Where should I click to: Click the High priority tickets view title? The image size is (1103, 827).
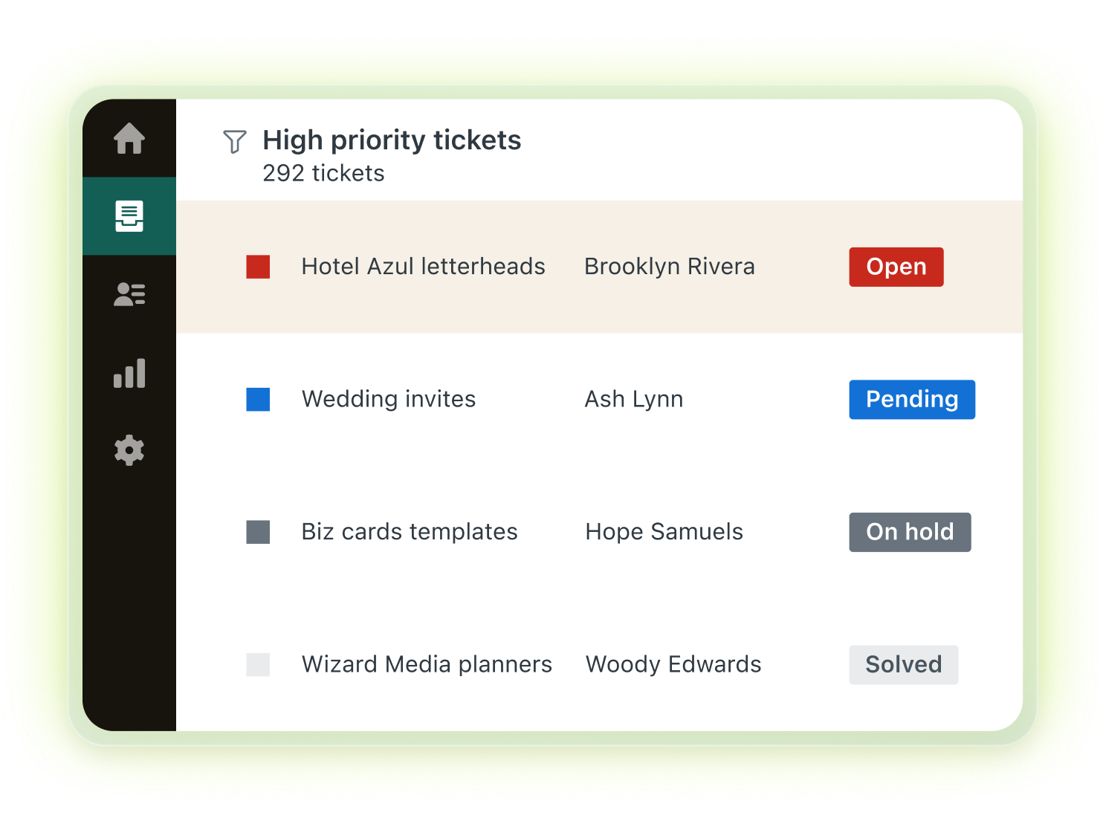click(x=392, y=140)
